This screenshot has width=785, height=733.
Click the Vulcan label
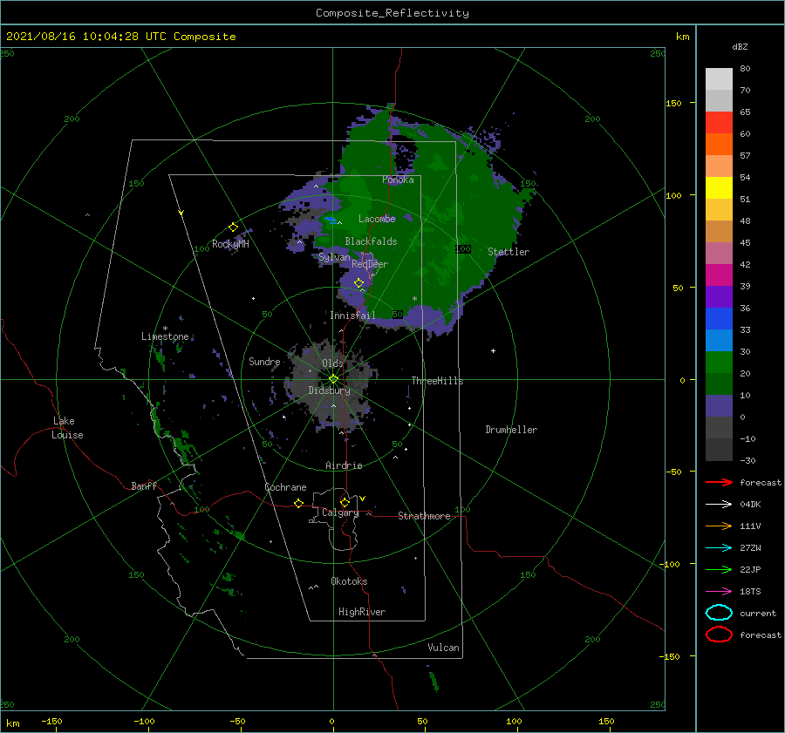point(444,648)
